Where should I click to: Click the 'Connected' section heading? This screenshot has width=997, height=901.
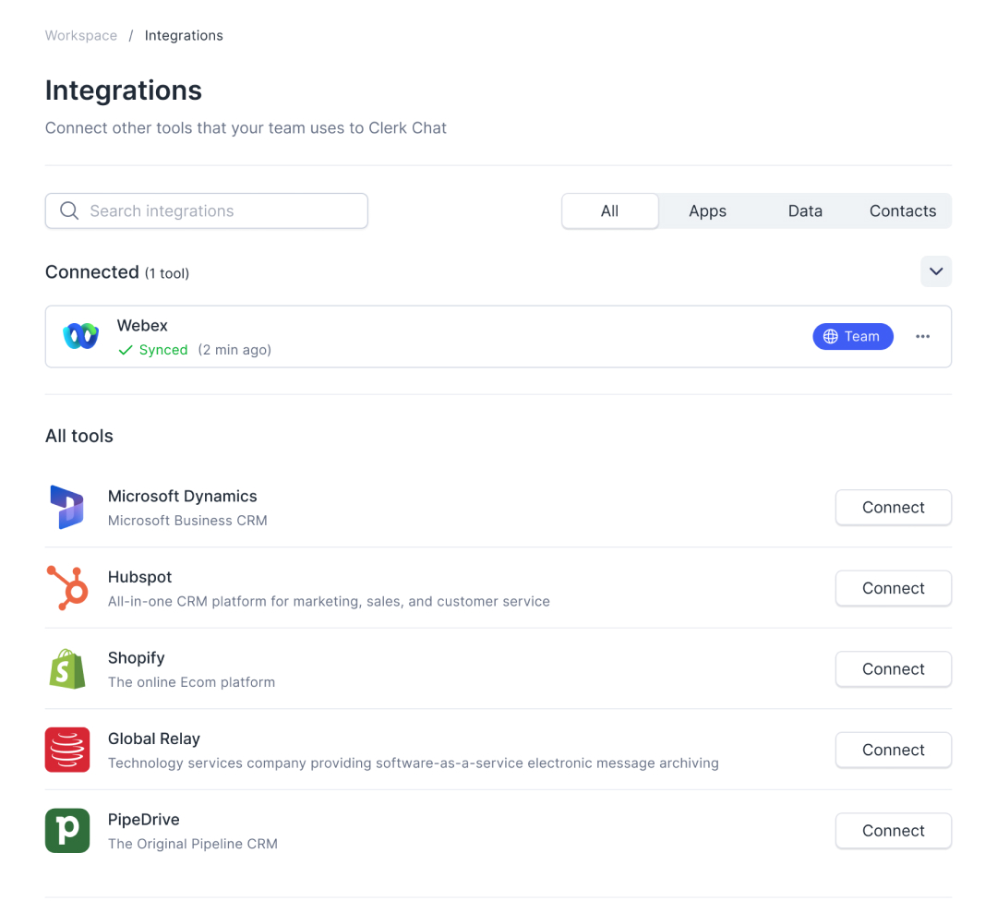click(x=92, y=272)
